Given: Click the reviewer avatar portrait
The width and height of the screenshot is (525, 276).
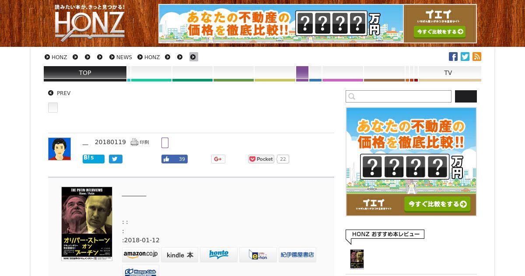Looking at the screenshot, I should (59, 149).
